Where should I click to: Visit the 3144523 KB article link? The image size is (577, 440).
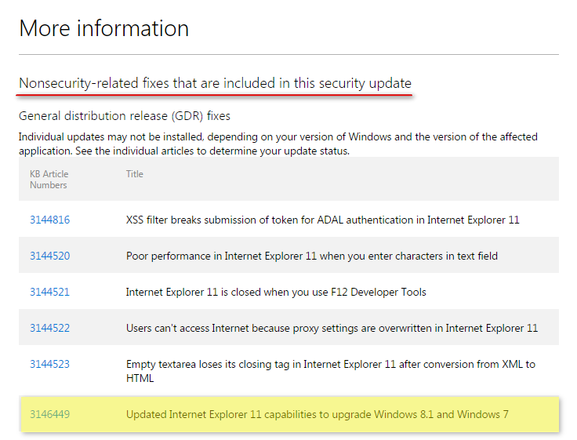(x=49, y=364)
